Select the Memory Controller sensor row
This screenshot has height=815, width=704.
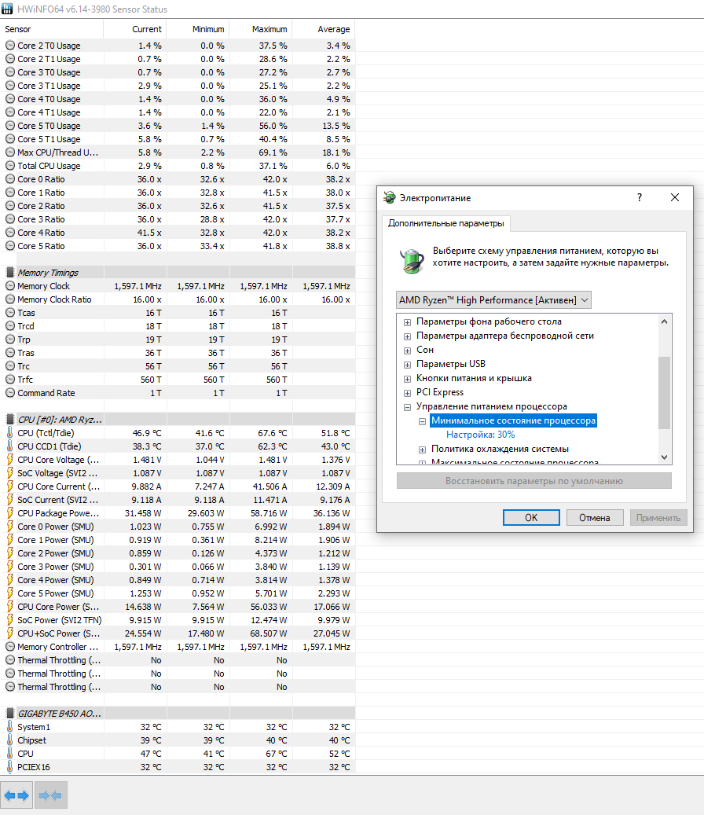pyautogui.click(x=178, y=647)
